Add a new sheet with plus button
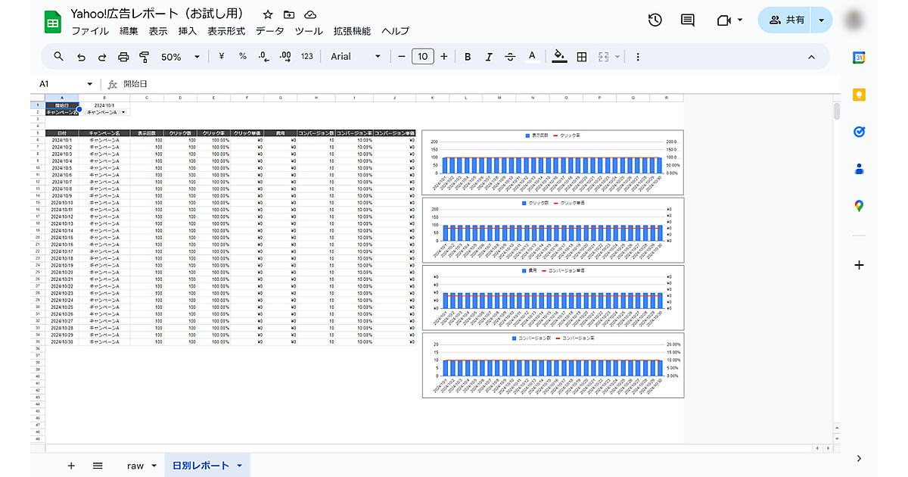This screenshot has height=477, width=908. pos(71,466)
